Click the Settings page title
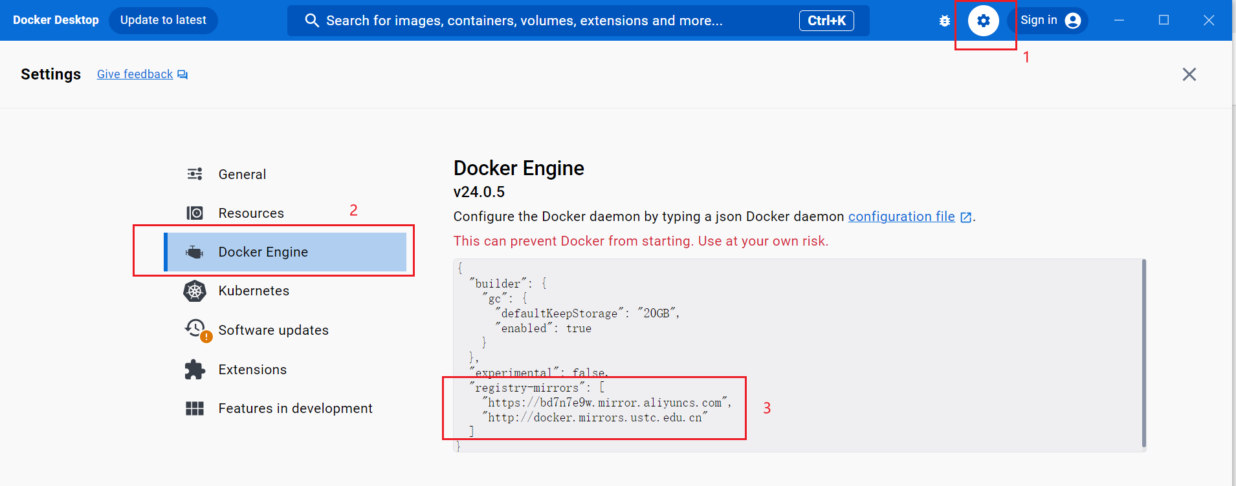Viewport: 1236px width, 486px height. 50,74
